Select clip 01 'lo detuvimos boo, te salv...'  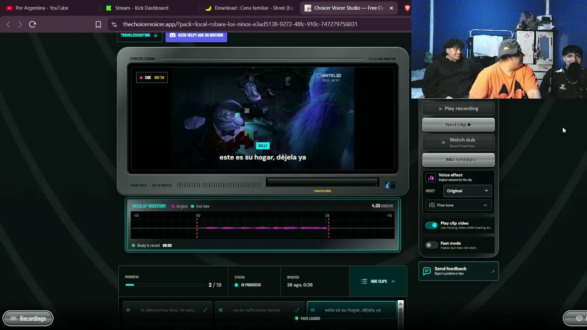[x=167, y=310]
